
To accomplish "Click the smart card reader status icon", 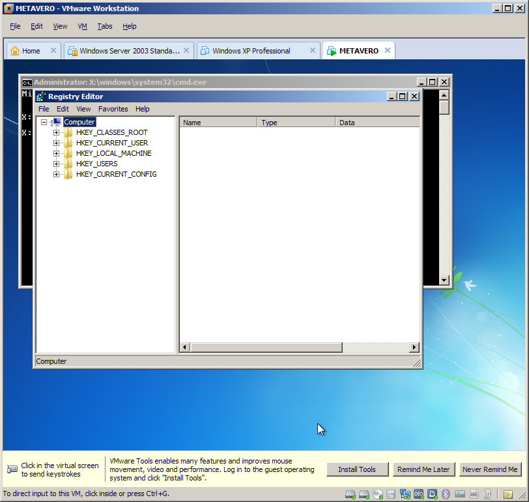I will pyautogui.click(x=460, y=494).
